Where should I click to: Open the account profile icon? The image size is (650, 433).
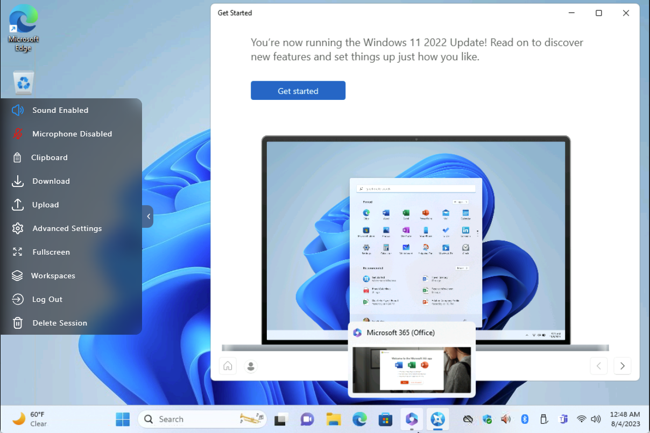tap(250, 366)
